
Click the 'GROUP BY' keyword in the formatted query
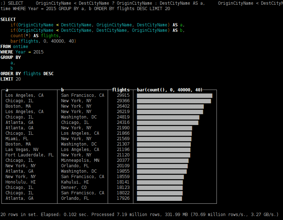tap(10, 57)
